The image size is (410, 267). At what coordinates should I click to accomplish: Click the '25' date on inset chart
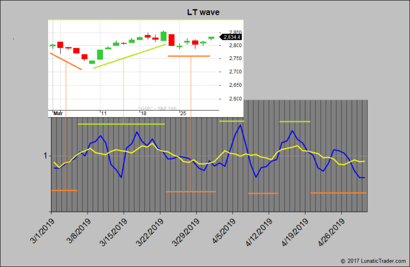point(183,113)
